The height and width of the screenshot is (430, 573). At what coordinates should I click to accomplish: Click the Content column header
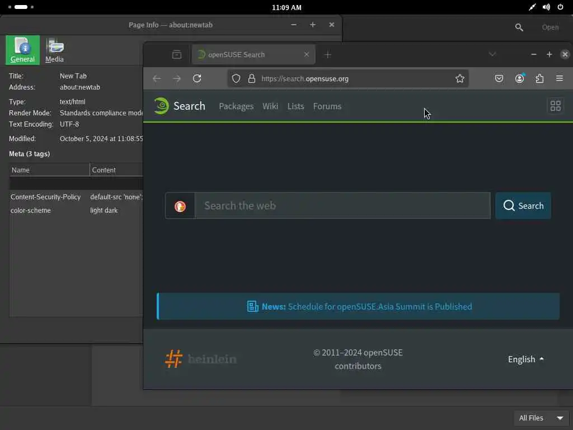pyautogui.click(x=116, y=170)
